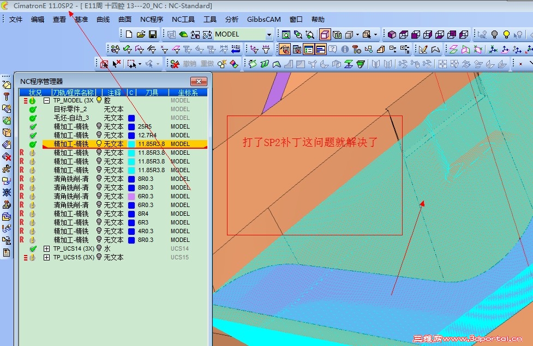Viewport: 533px width, 346px height.
Task: Open the GibbsCAM menu
Action: [x=263, y=19]
